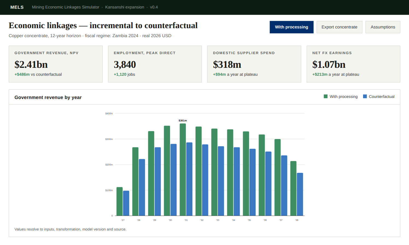Open the Employment, Peak Direct card

155,64
